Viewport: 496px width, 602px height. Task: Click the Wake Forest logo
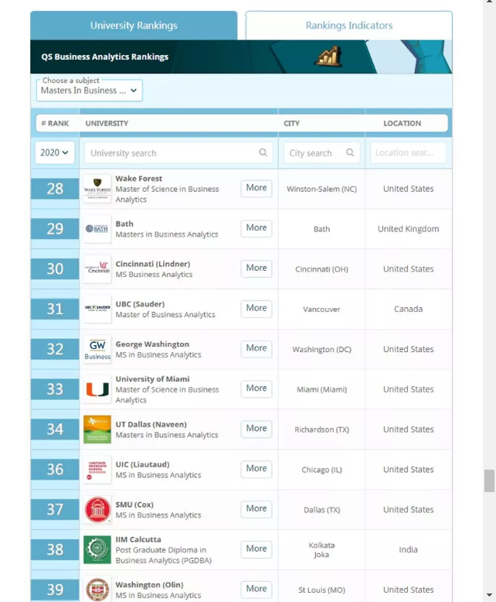[x=97, y=189]
